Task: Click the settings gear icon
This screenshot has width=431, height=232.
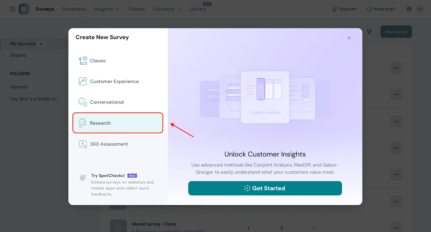Action: pyautogui.click(x=409, y=9)
